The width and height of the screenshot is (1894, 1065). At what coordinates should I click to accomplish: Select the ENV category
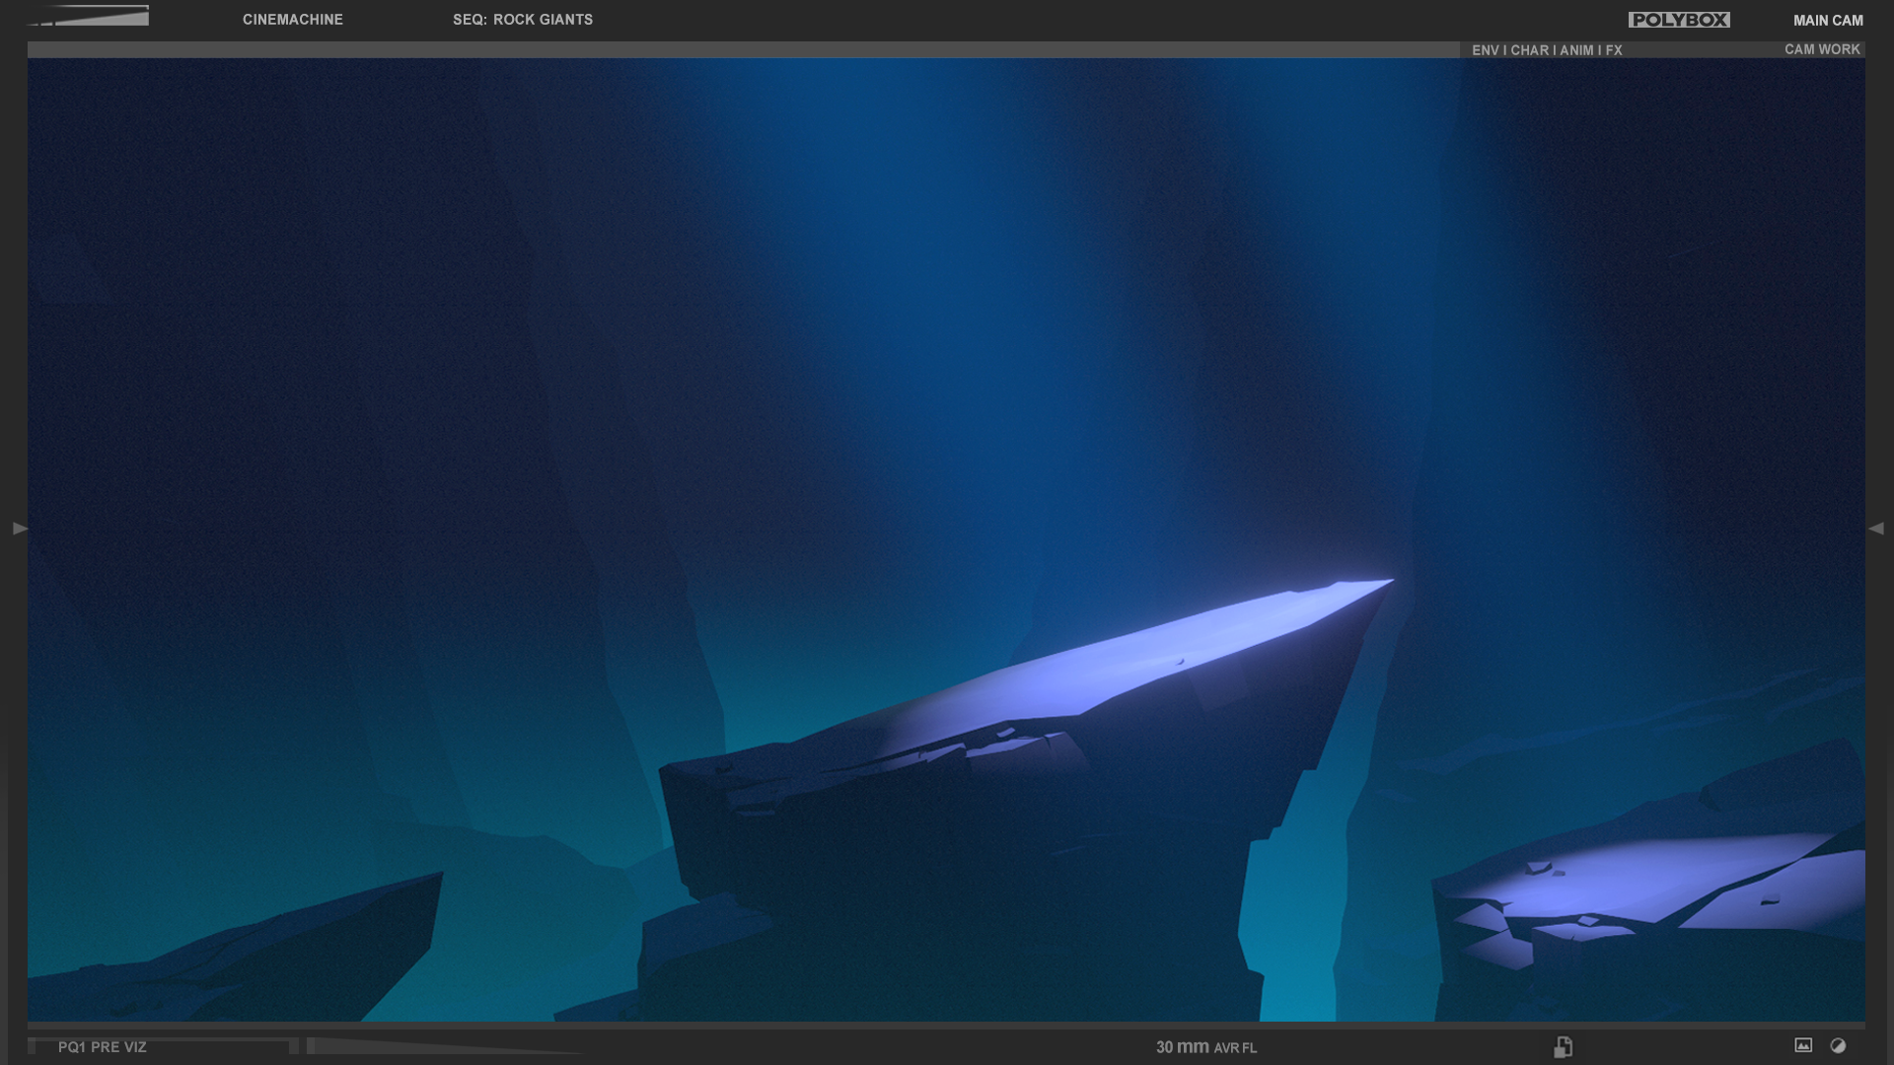[1485, 50]
